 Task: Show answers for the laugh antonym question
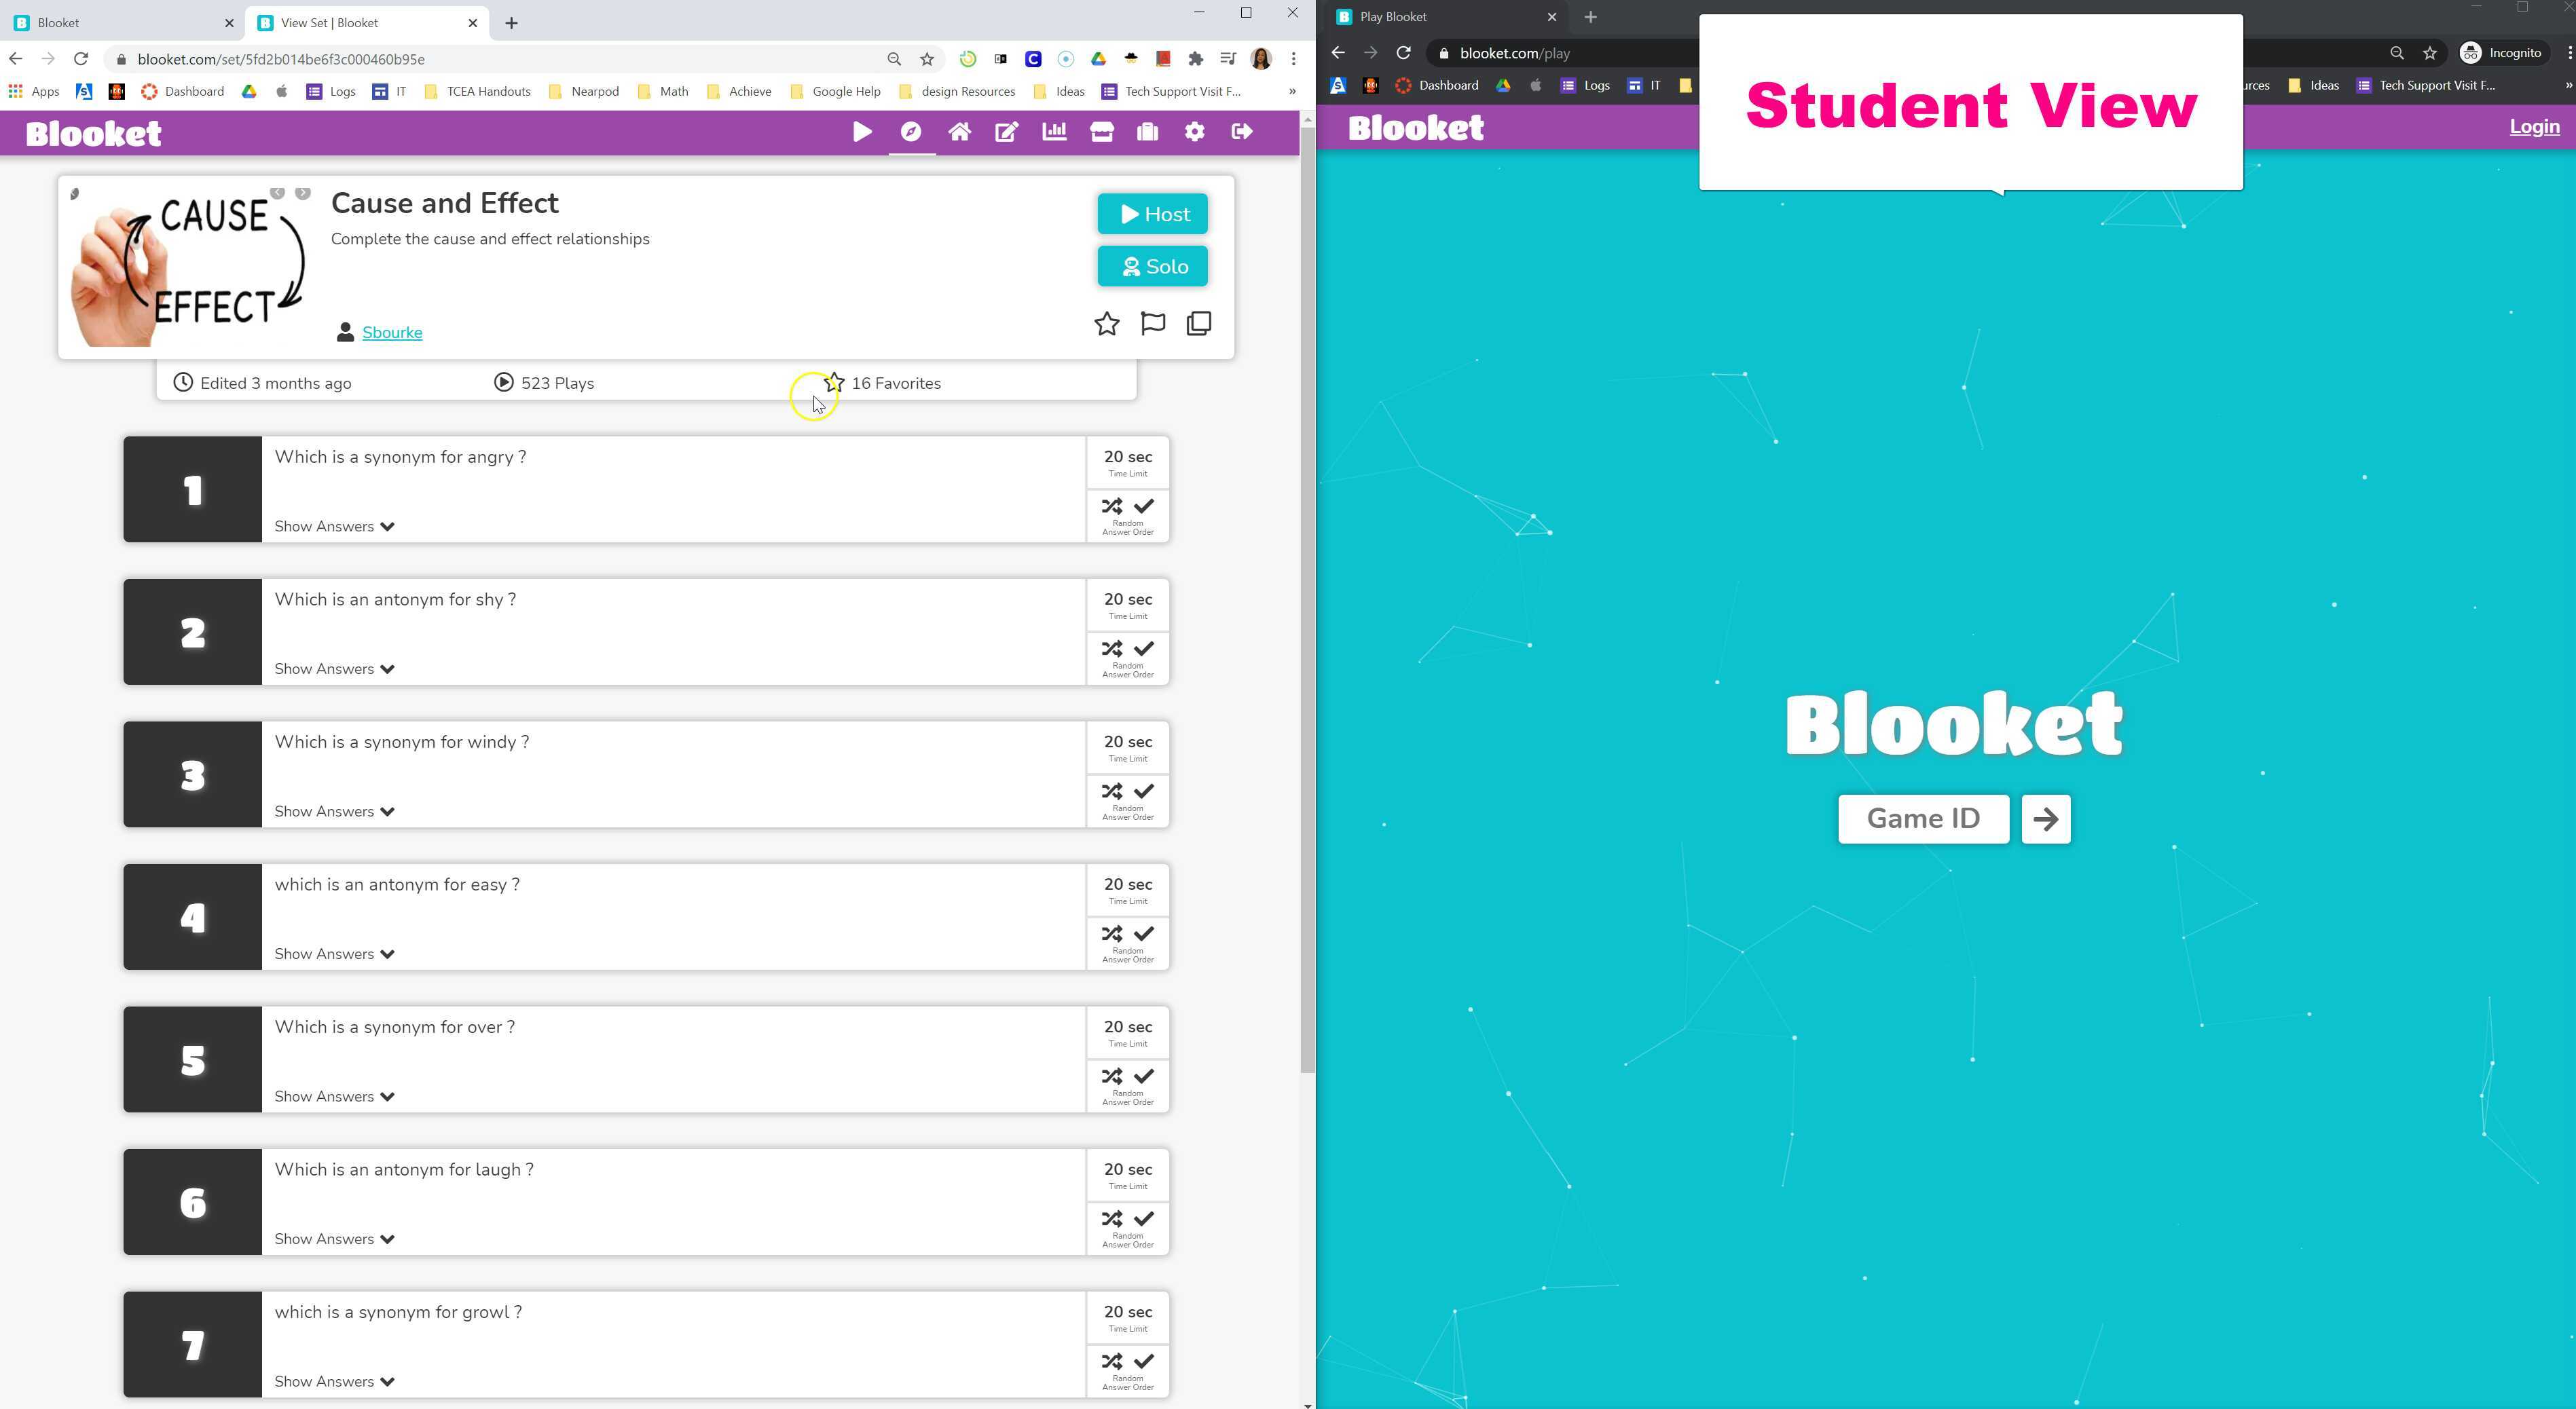click(x=334, y=1239)
